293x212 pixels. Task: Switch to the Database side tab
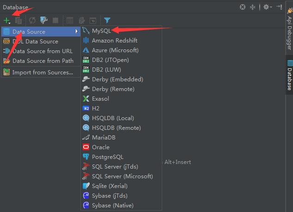coord(289,75)
